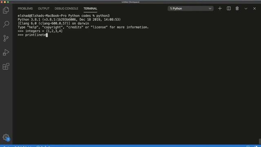This screenshot has height=147, width=261.
Task: Switch to the DEBUG CONSOLE tab
Action: (x=66, y=9)
